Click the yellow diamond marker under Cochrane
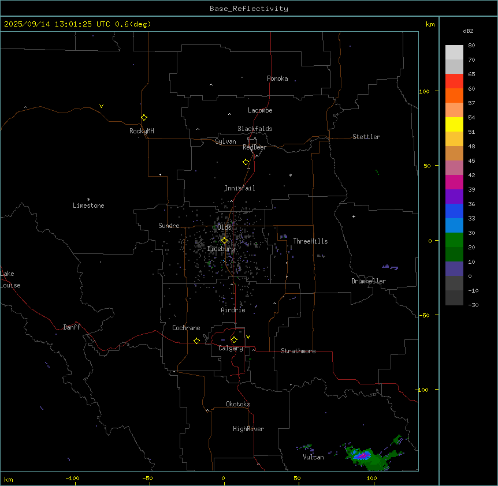 [x=196, y=341]
